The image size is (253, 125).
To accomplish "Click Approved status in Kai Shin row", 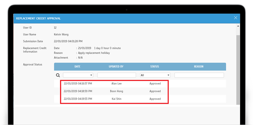I will (155, 99).
